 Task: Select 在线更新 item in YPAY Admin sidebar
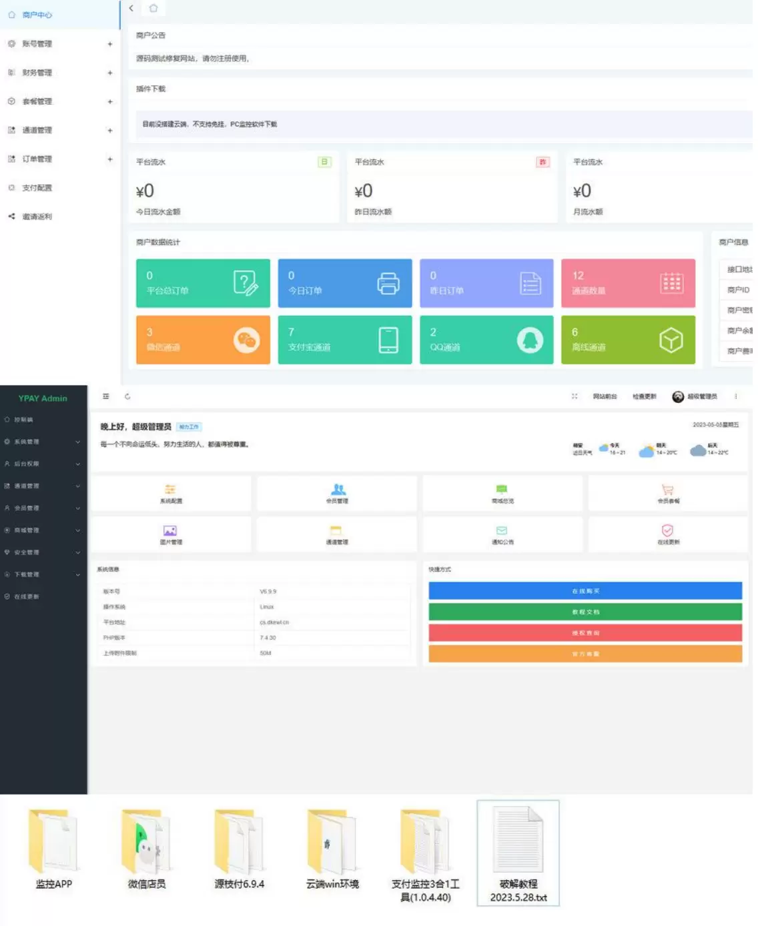pos(43,597)
